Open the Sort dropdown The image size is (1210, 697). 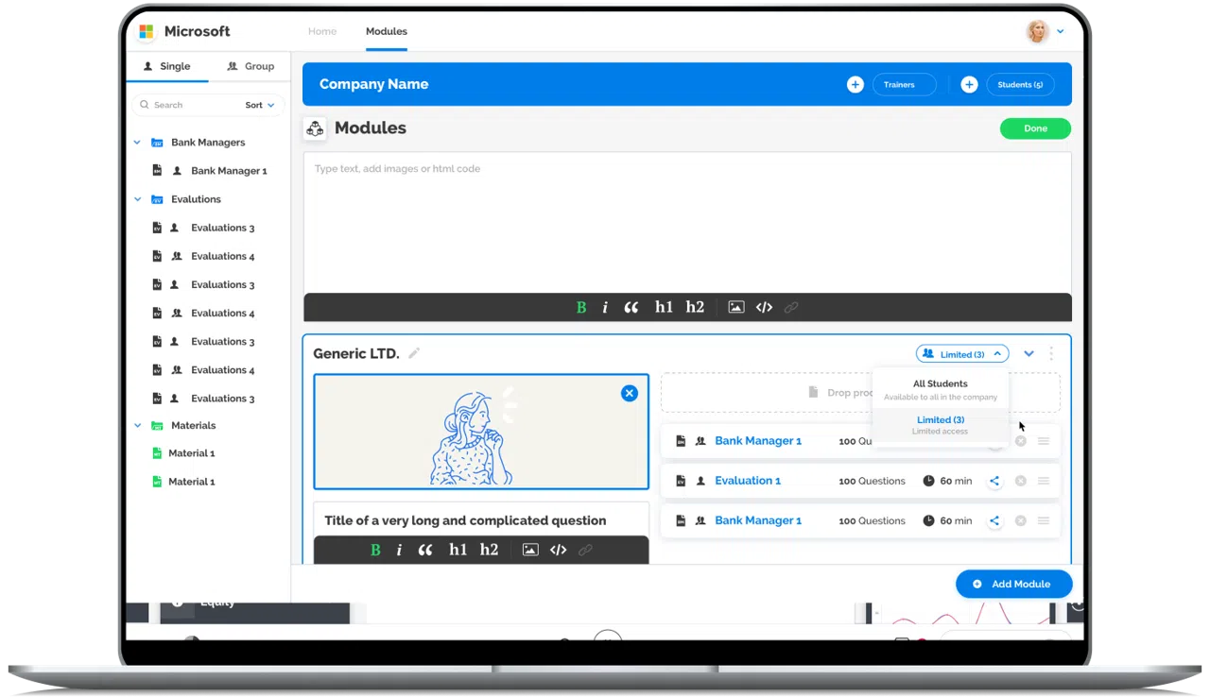pyautogui.click(x=261, y=105)
